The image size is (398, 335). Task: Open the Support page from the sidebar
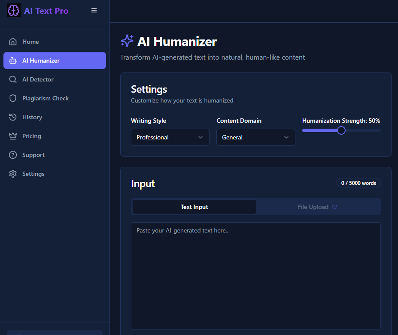coord(33,154)
